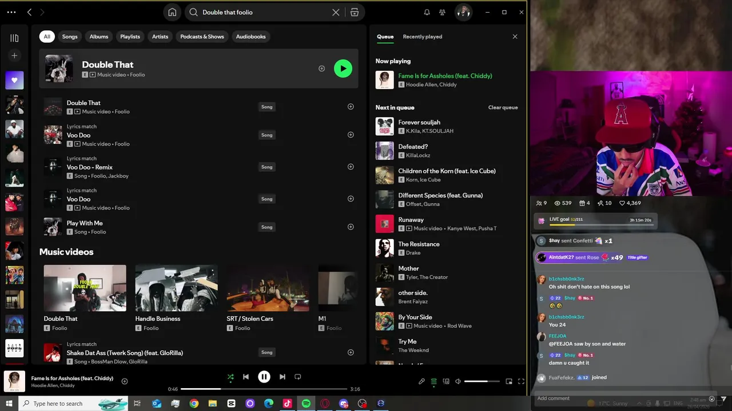Expand Your Library sidebar
Image resolution: width=732 pixels, height=411 pixels.
click(x=14, y=38)
